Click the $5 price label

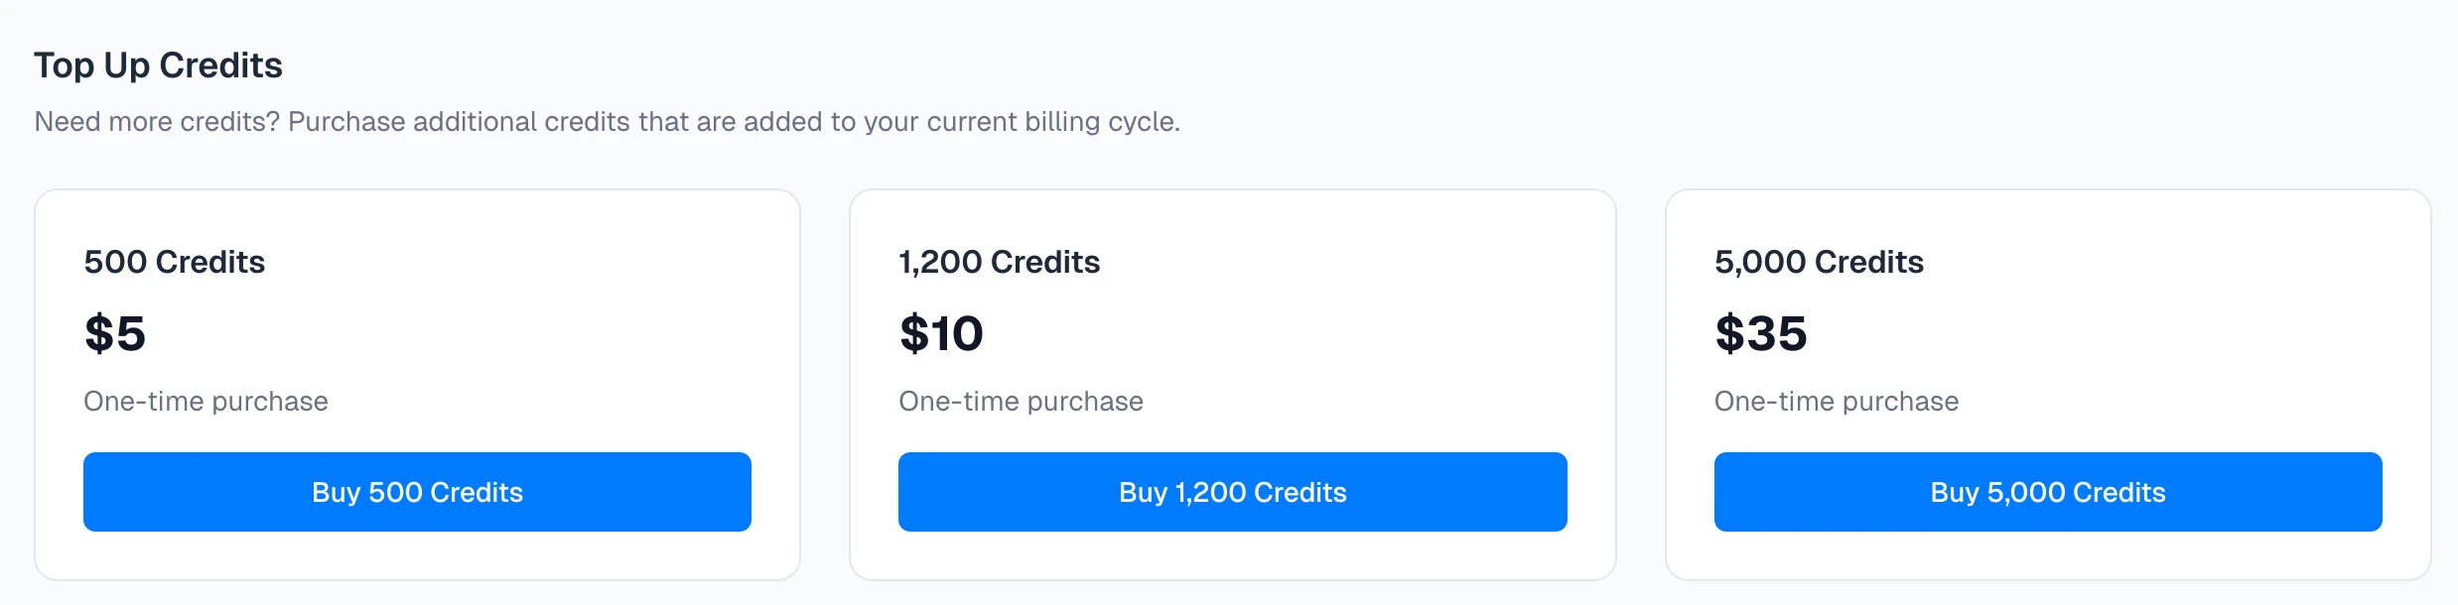pos(115,334)
